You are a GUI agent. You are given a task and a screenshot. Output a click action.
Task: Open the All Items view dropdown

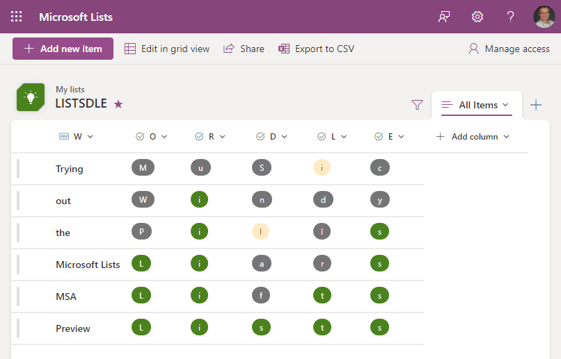point(477,105)
